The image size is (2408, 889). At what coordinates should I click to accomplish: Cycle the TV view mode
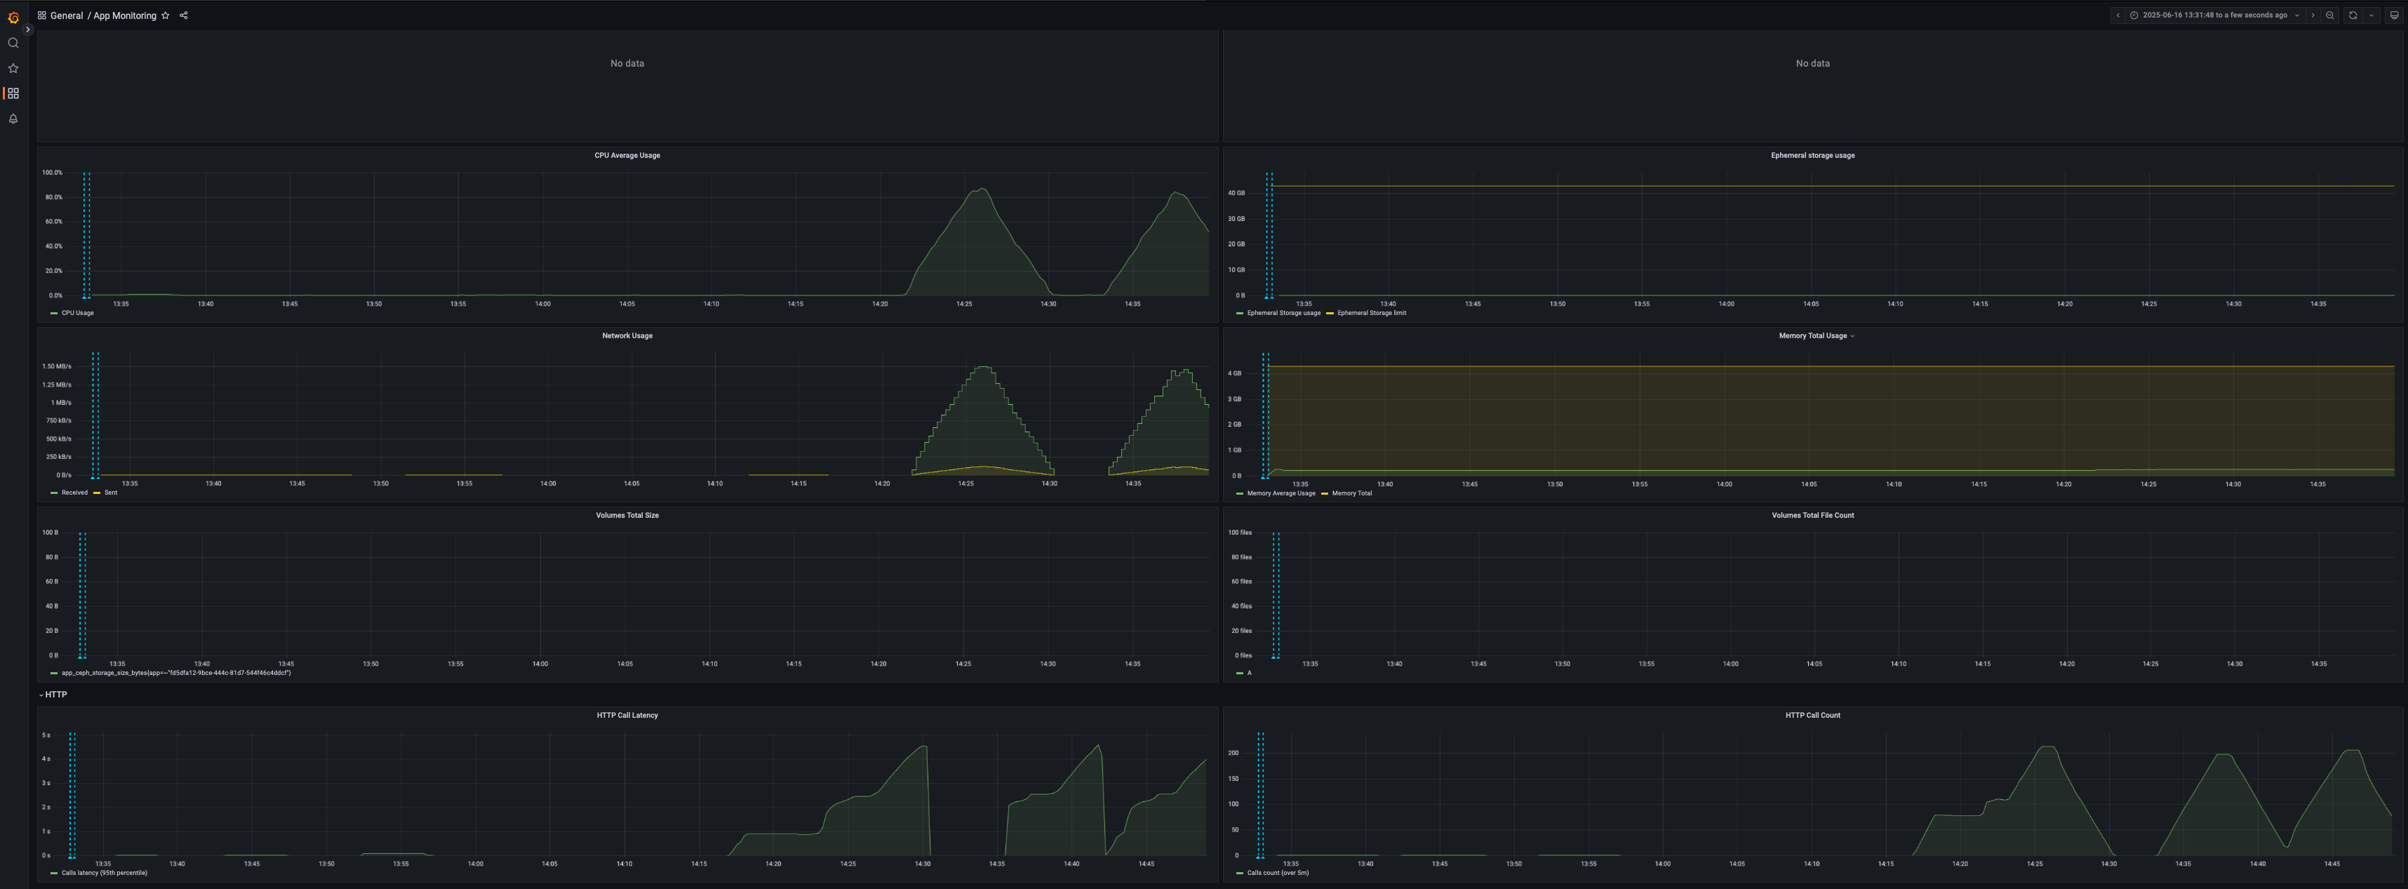[2394, 16]
